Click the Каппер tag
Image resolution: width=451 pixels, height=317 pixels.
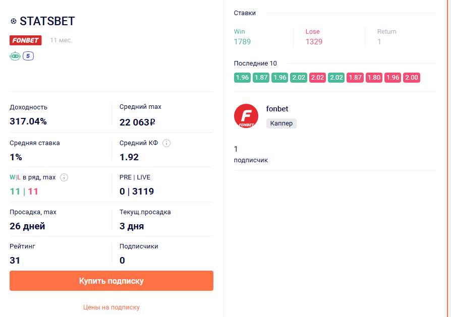coord(281,123)
